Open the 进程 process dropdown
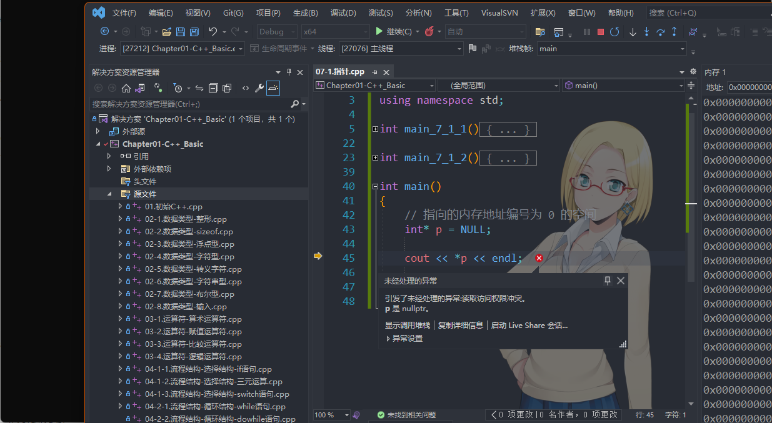The height and width of the screenshot is (423, 772). click(183, 48)
